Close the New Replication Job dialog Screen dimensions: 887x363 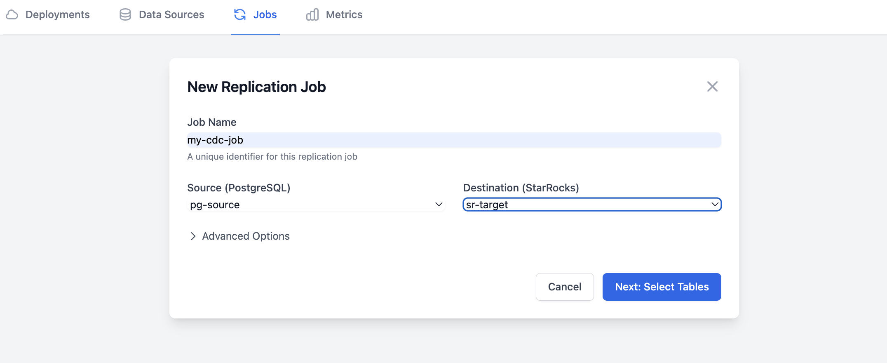[712, 87]
